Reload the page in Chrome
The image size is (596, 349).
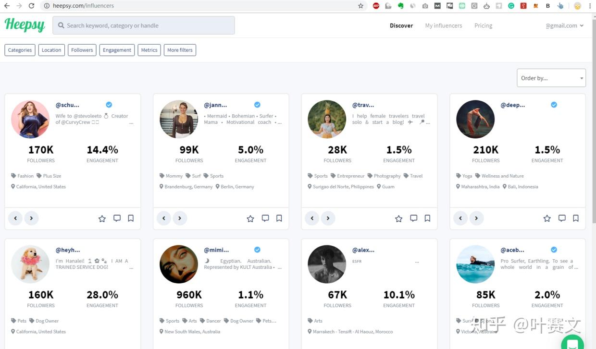click(32, 6)
